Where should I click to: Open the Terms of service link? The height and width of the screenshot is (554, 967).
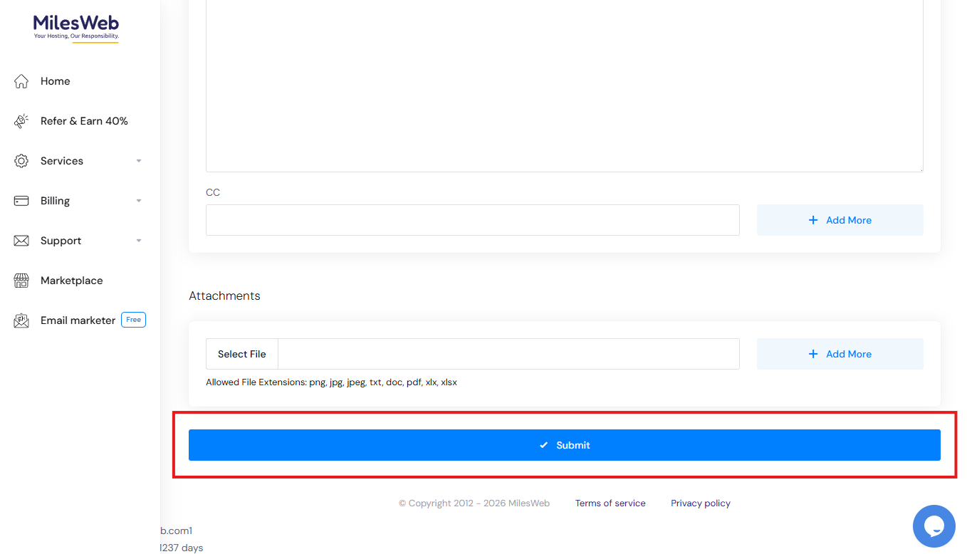(x=610, y=503)
